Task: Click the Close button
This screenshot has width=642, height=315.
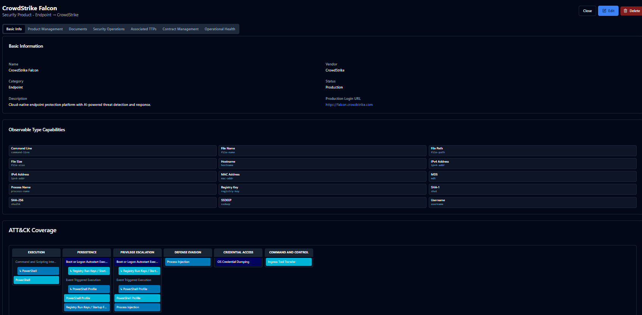Action: [x=587, y=11]
